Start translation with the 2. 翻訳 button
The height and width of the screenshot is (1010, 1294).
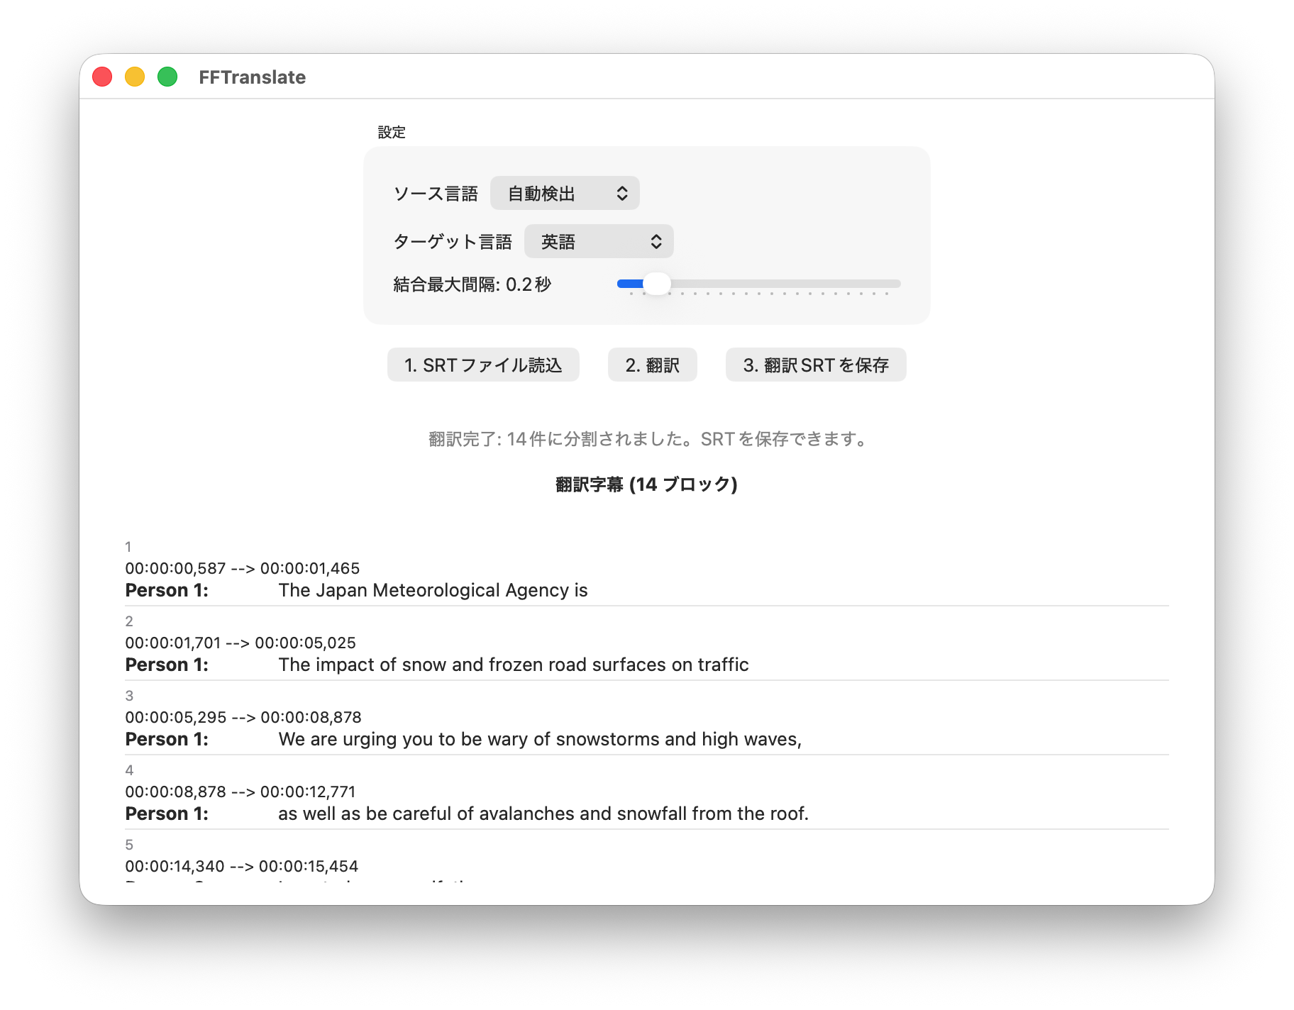click(x=652, y=365)
